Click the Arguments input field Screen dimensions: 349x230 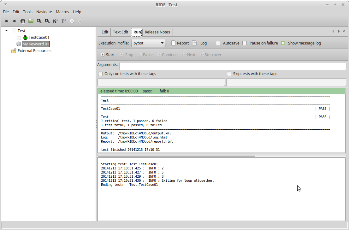tap(233, 66)
